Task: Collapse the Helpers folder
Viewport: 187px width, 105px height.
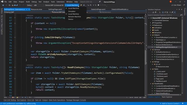Action: pyautogui.click(x=150, y=35)
